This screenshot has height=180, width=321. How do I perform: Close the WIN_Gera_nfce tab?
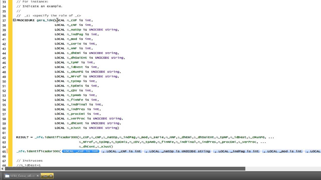(38, 176)
